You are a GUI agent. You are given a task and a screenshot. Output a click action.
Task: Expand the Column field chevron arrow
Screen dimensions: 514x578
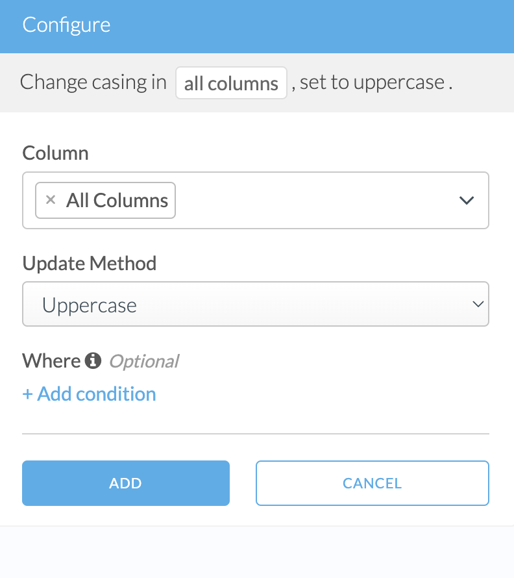(x=467, y=200)
